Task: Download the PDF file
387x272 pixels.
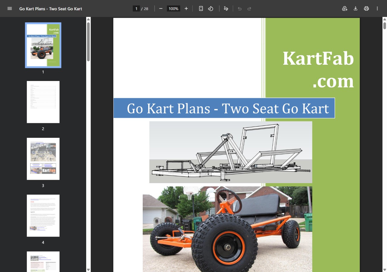Action: pyautogui.click(x=356, y=8)
